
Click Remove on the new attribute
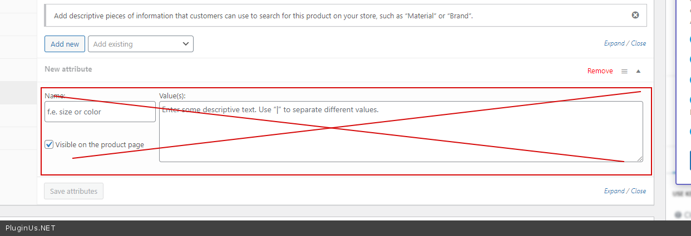point(600,71)
